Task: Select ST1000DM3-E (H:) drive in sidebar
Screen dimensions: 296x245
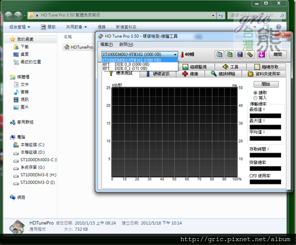Action: tap(38, 175)
